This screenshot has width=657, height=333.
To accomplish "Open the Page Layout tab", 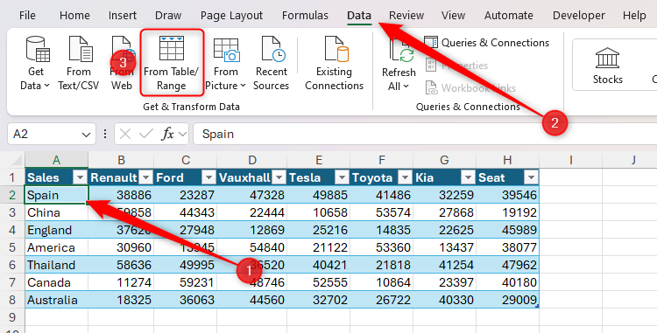I will (x=231, y=16).
